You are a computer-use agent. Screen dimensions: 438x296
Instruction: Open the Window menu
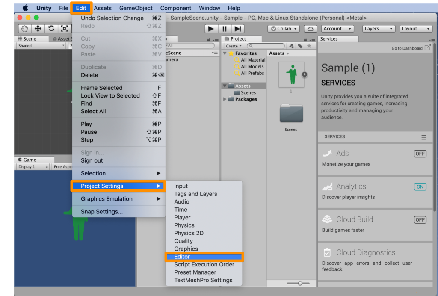tap(210, 8)
